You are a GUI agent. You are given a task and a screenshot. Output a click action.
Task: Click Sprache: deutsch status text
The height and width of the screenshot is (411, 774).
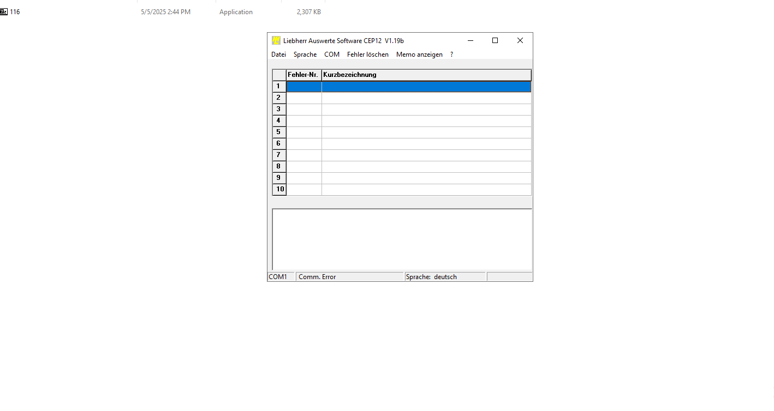tap(431, 277)
